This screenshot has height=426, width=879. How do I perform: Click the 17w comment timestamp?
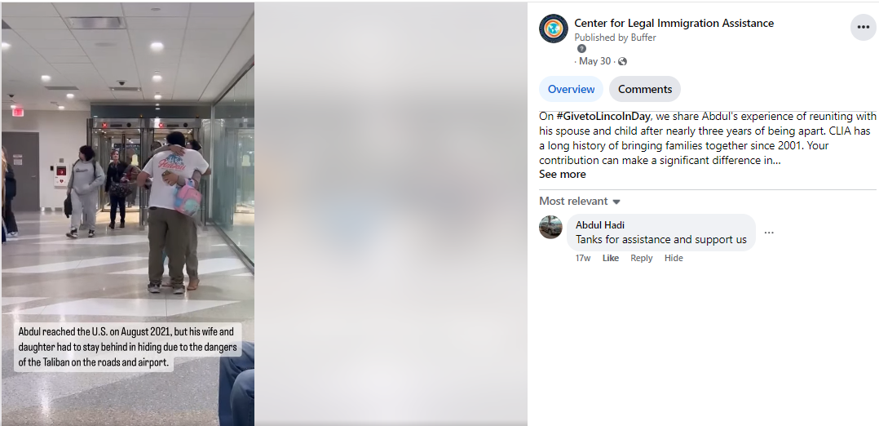pos(583,258)
